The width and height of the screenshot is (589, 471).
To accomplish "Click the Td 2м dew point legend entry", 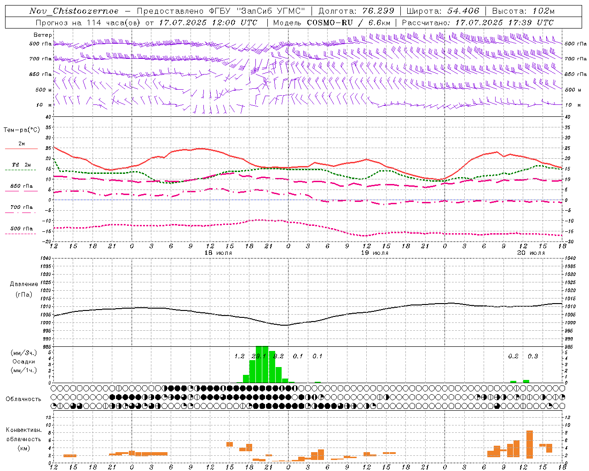I will pos(21,166).
